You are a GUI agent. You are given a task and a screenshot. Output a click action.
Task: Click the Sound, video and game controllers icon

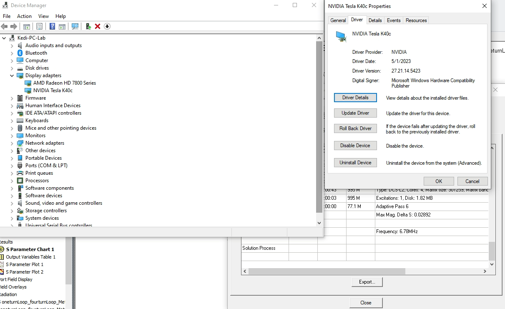click(x=20, y=203)
